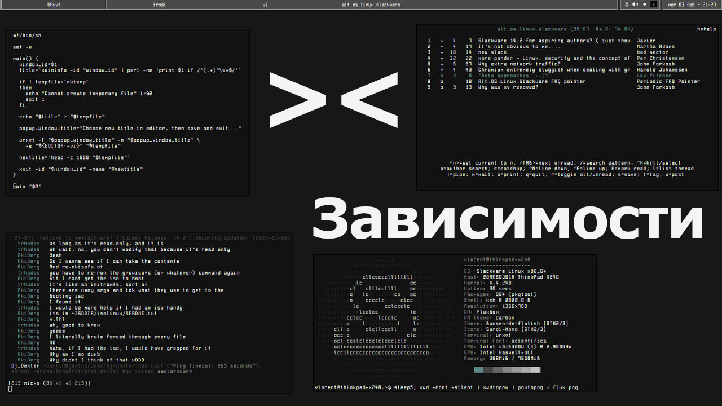722x406 pixels.
Task: Click the white color block in neofetch palette
Action: 535,370
